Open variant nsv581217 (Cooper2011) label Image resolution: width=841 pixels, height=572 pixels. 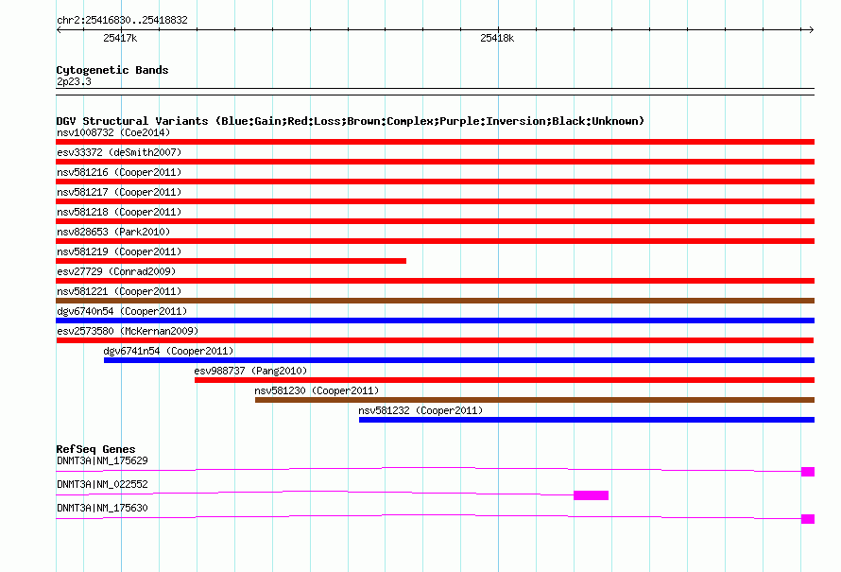(119, 192)
